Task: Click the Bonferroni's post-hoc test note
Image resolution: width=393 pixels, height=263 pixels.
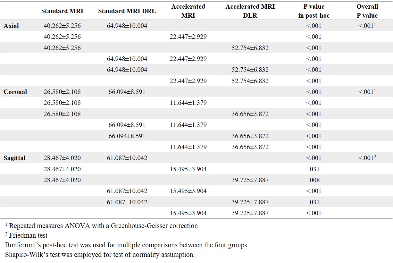Action: (x=127, y=245)
